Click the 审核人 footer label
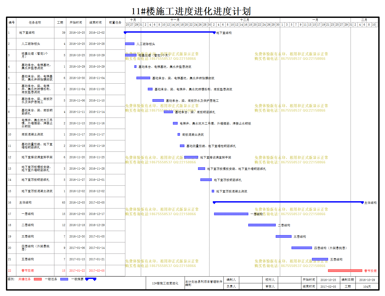This screenshot has height=296, width=385. pos(270,286)
